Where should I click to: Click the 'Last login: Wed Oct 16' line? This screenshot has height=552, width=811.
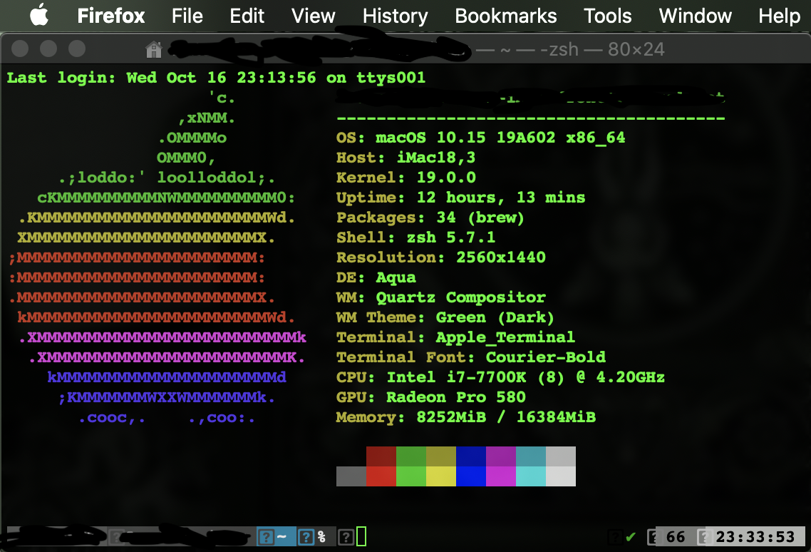216,78
